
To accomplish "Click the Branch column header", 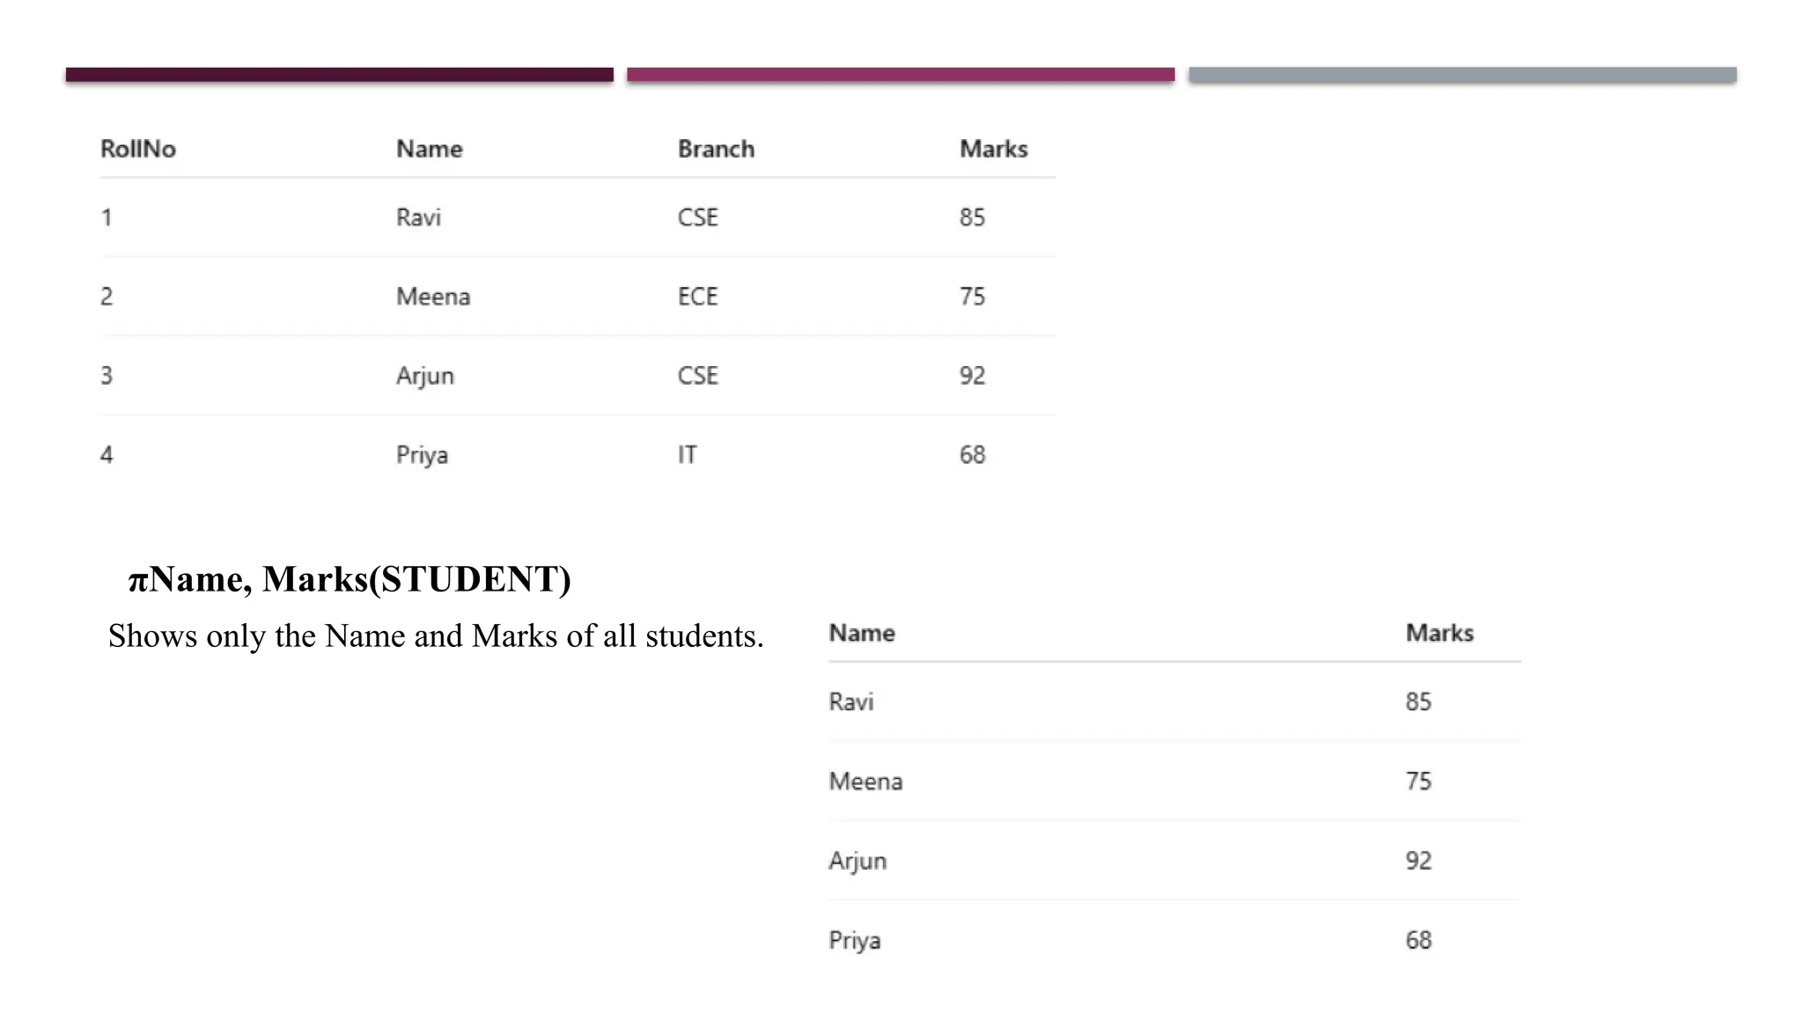I will click(x=716, y=149).
